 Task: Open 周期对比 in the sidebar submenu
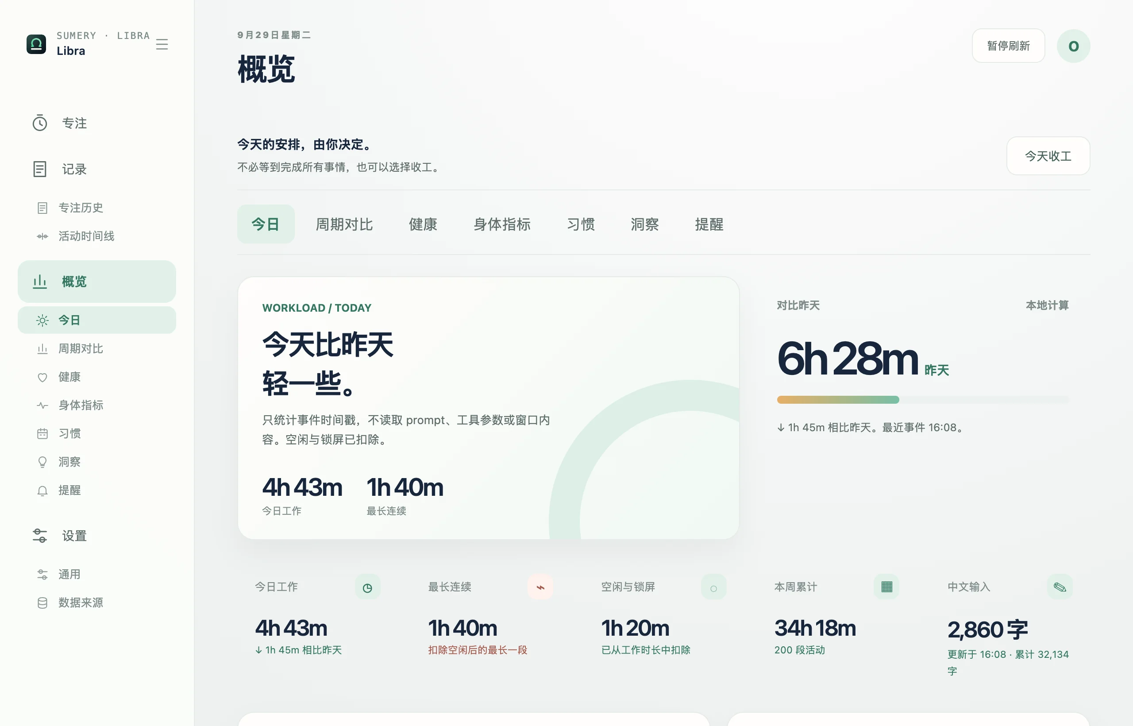tap(96, 348)
